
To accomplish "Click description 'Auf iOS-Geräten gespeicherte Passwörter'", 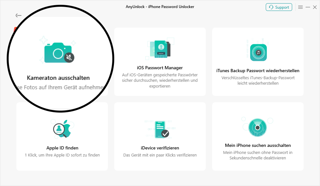I will click(x=160, y=75).
